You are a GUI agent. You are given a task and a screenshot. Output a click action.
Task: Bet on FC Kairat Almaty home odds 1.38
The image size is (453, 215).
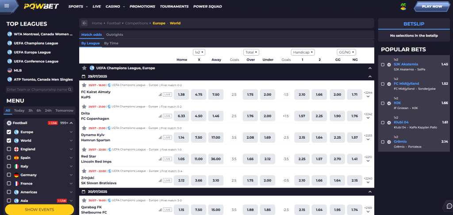[x=181, y=94]
